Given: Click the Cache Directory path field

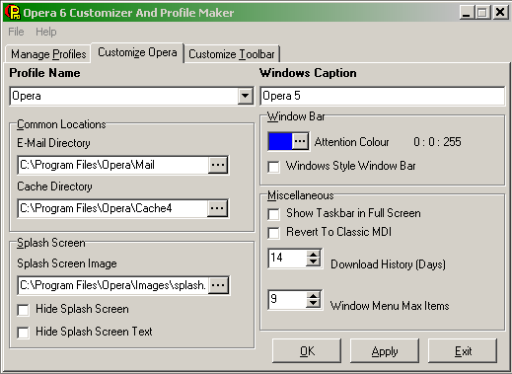Looking at the screenshot, I should pos(112,208).
